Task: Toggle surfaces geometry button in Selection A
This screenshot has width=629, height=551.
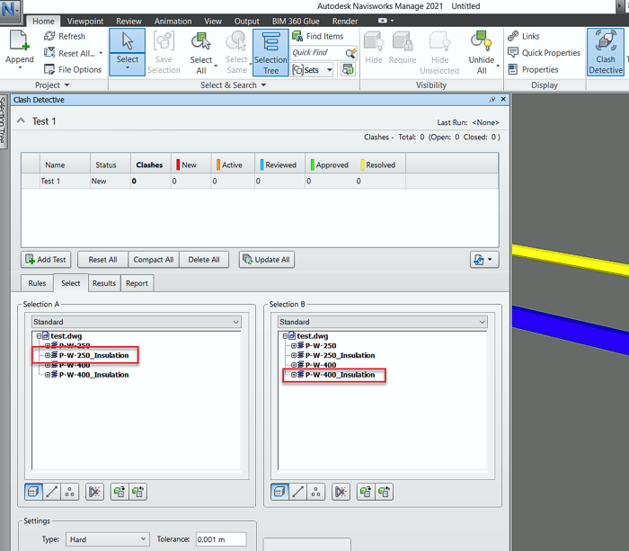Action: point(33,492)
